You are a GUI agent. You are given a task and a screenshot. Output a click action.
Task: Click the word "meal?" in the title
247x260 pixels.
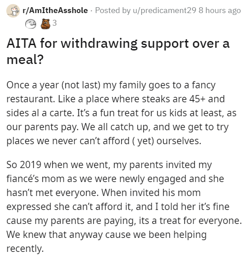[x=25, y=59]
